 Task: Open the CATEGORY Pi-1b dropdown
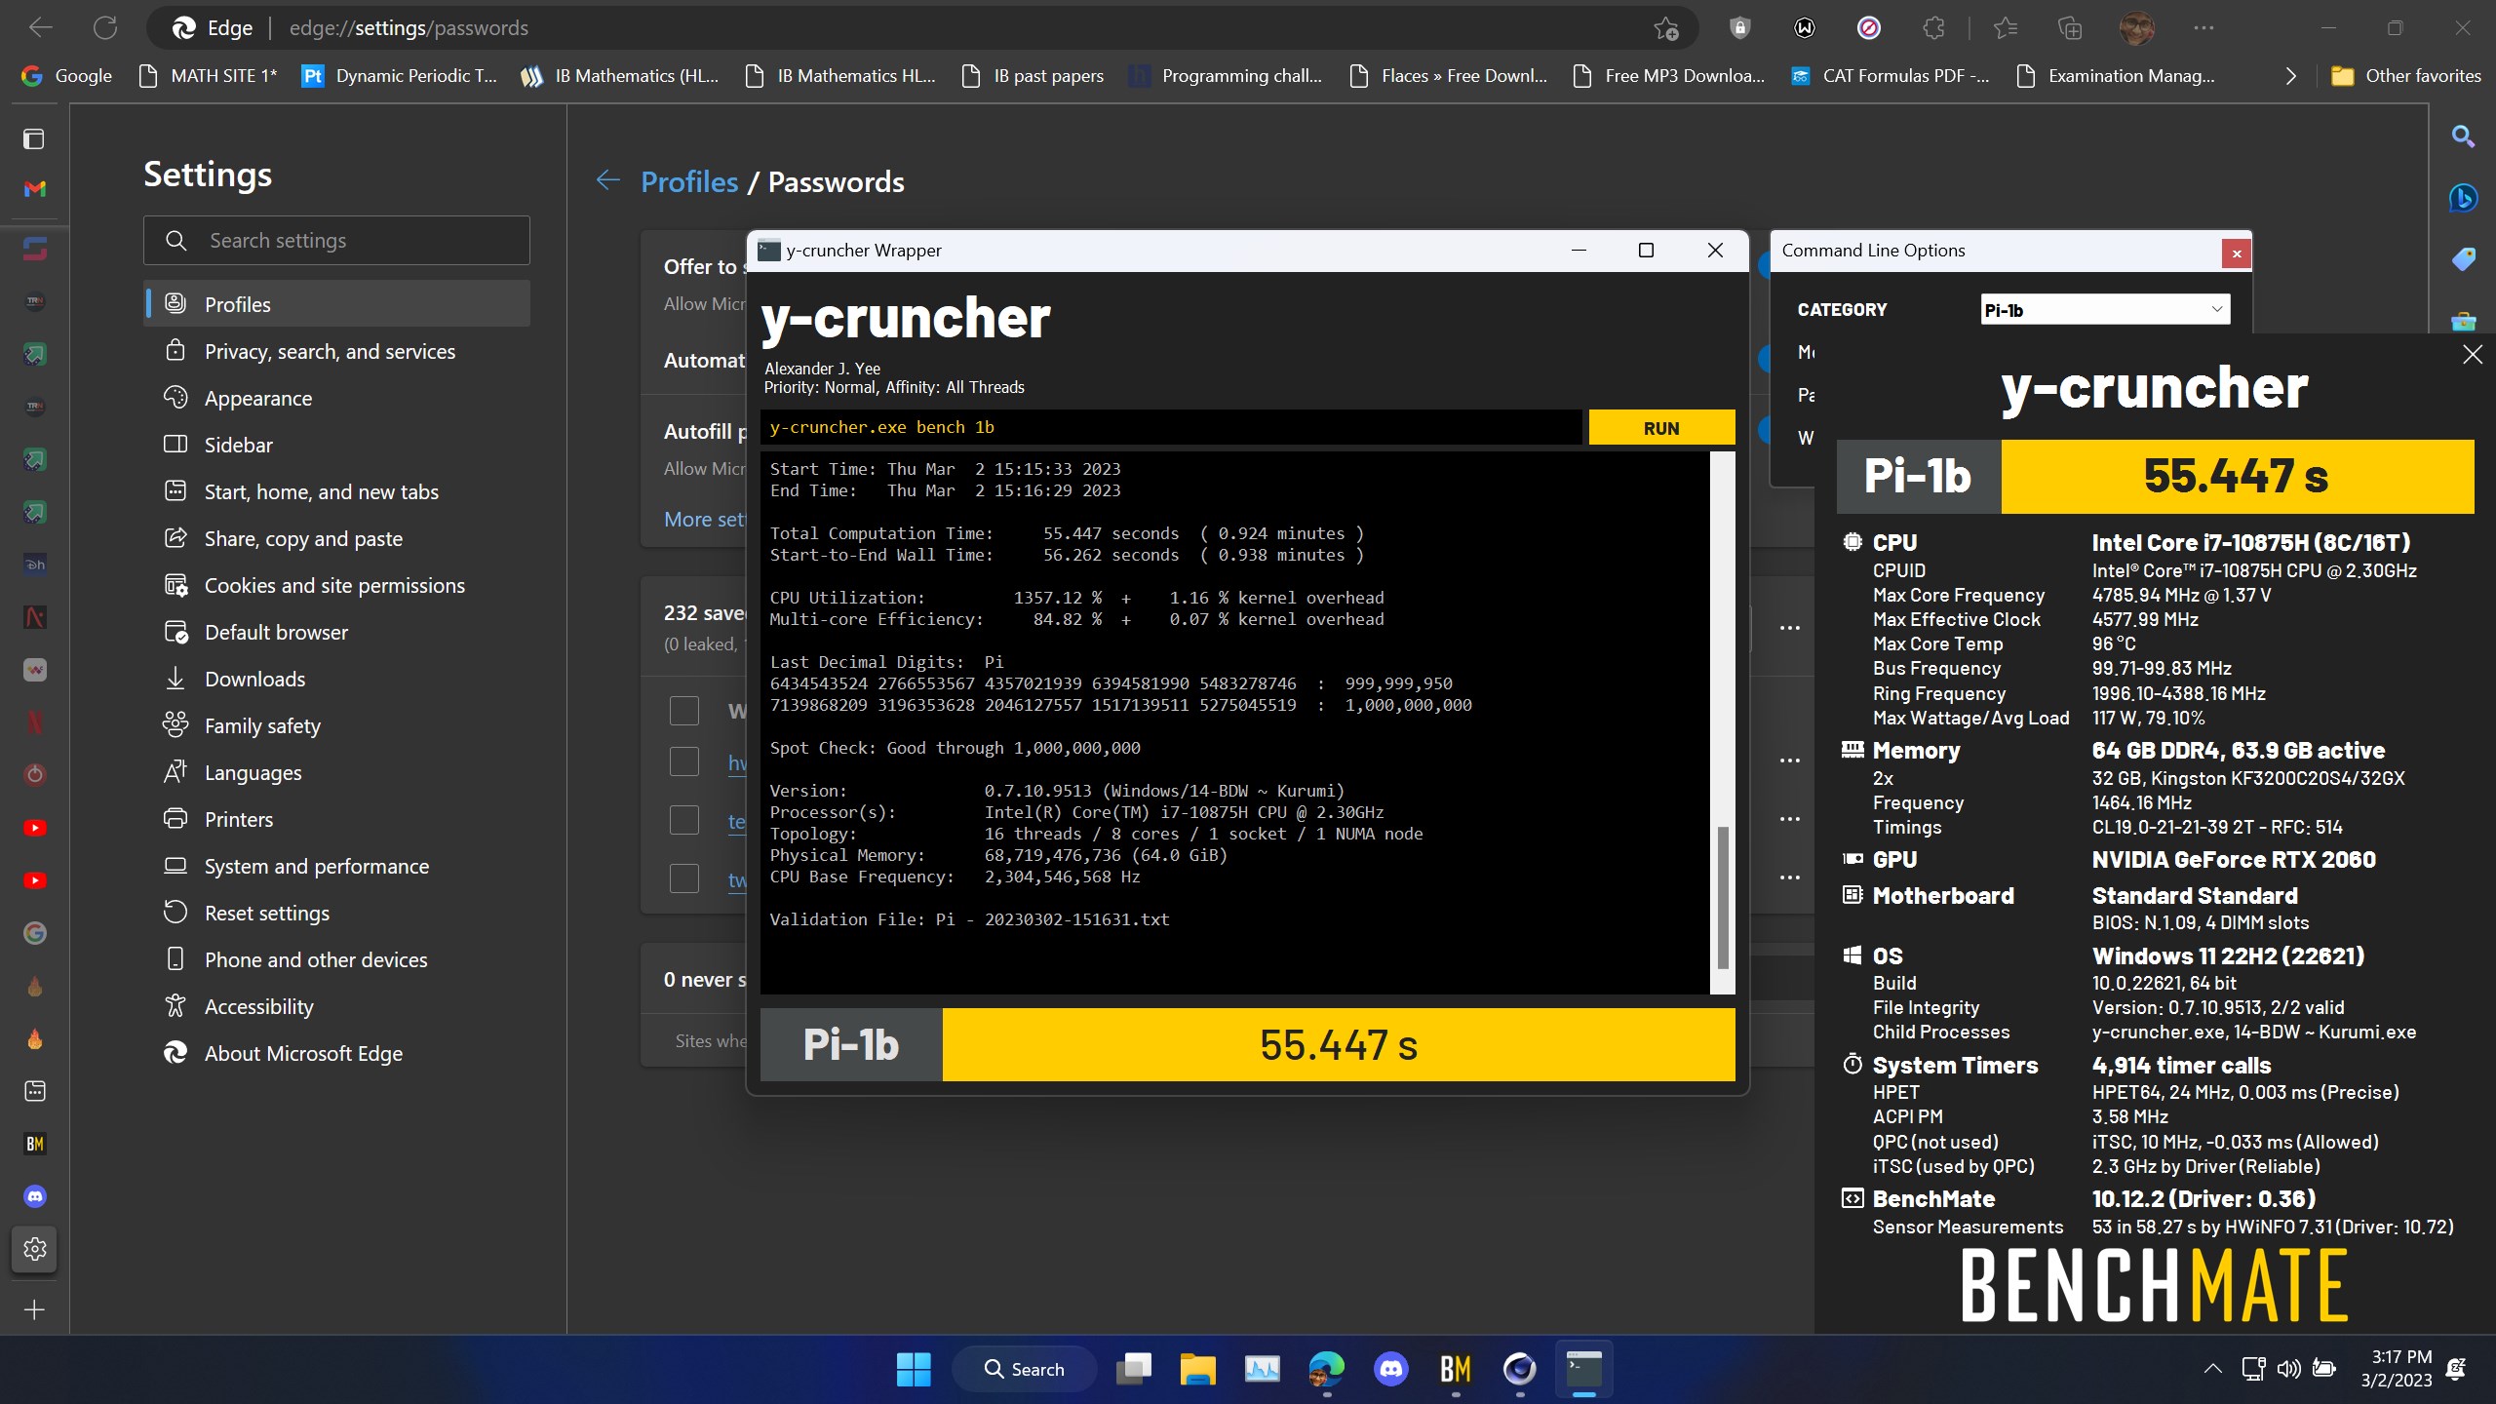pyautogui.click(x=2105, y=309)
